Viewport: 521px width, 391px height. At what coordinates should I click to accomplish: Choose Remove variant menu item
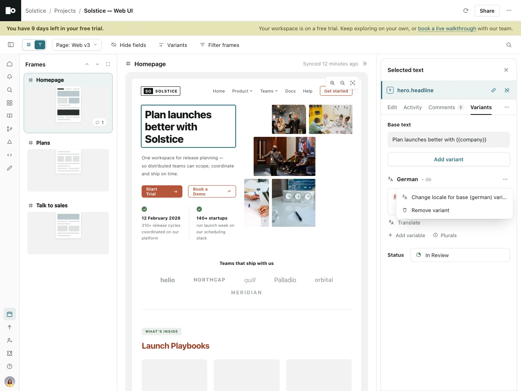pos(455,210)
